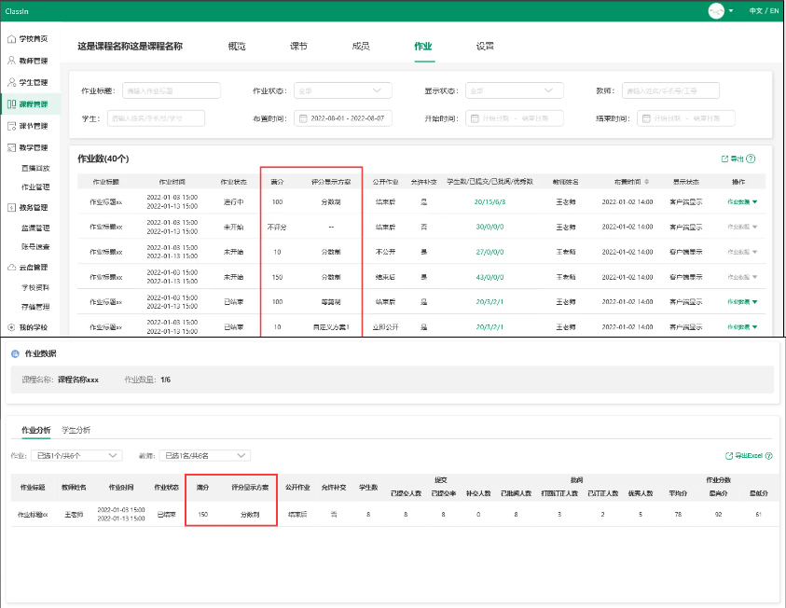
Task: Switch to the 学生分析 tab
Action: pyautogui.click(x=76, y=430)
